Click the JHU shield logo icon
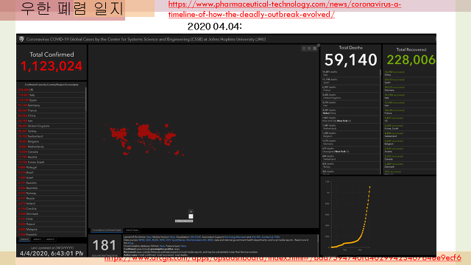This screenshot has width=471, height=265. click(21, 39)
